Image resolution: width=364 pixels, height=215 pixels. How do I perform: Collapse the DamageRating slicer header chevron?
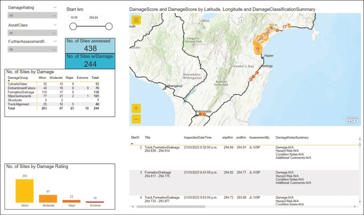(x=55, y=7)
